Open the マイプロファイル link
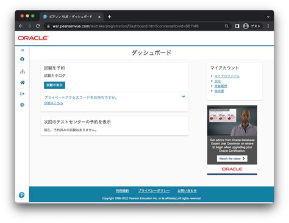The image size is (289, 223). (x=227, y=76)
